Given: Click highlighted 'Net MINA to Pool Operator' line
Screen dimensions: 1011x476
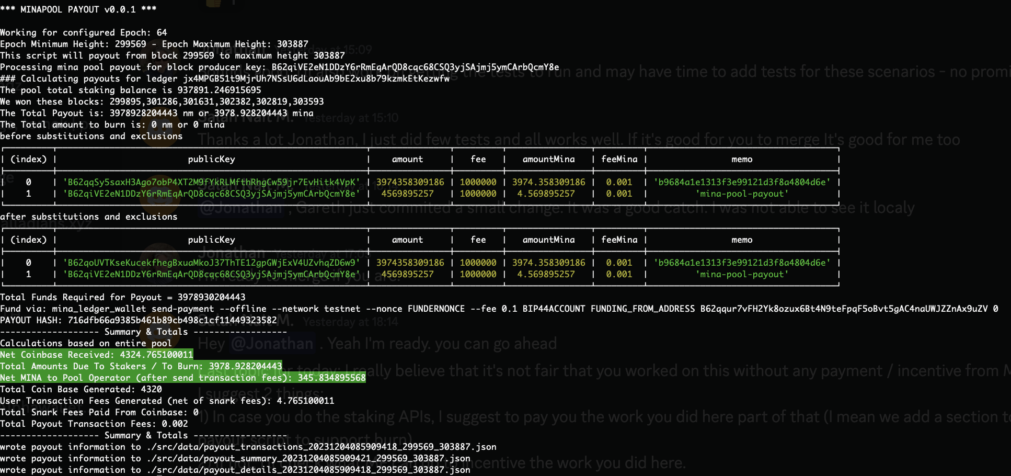Looking at the screenshot, I should (183, 378).
